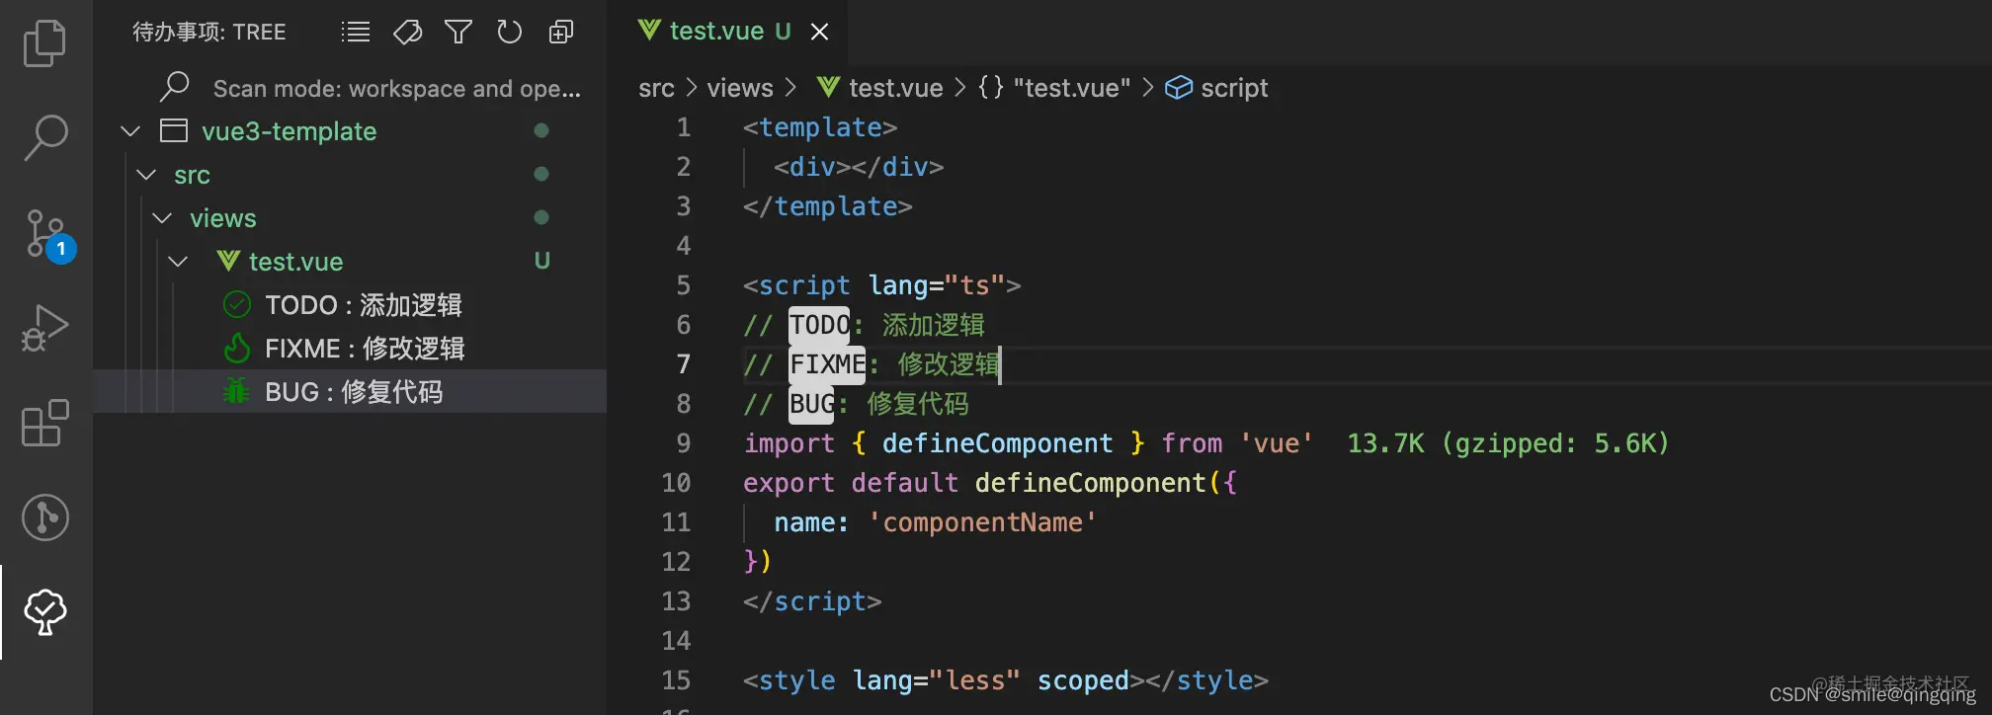Collapse the vue3-template tree node

click(130, 130)
